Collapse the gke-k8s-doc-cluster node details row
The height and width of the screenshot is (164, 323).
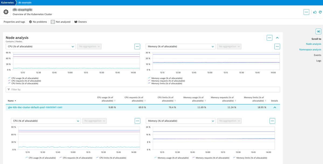click(x=275, y=107)
